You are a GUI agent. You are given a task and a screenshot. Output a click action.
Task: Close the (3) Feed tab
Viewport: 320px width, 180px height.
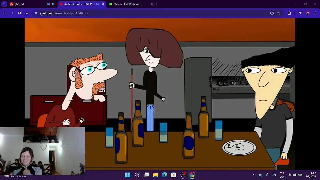point(53,4)
